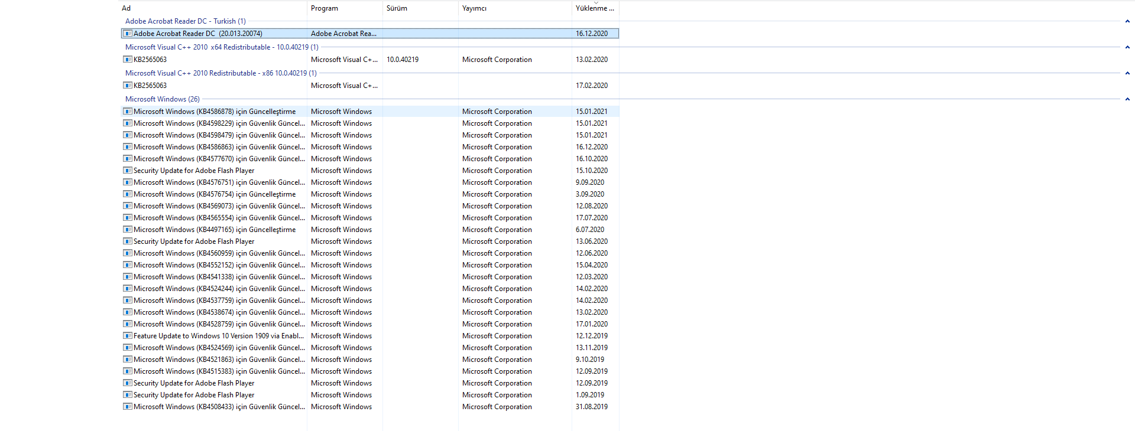Click the Adobe Acrobat Rea... program cell
This screenshot has width=1135, height=431.
pos(344,34)
